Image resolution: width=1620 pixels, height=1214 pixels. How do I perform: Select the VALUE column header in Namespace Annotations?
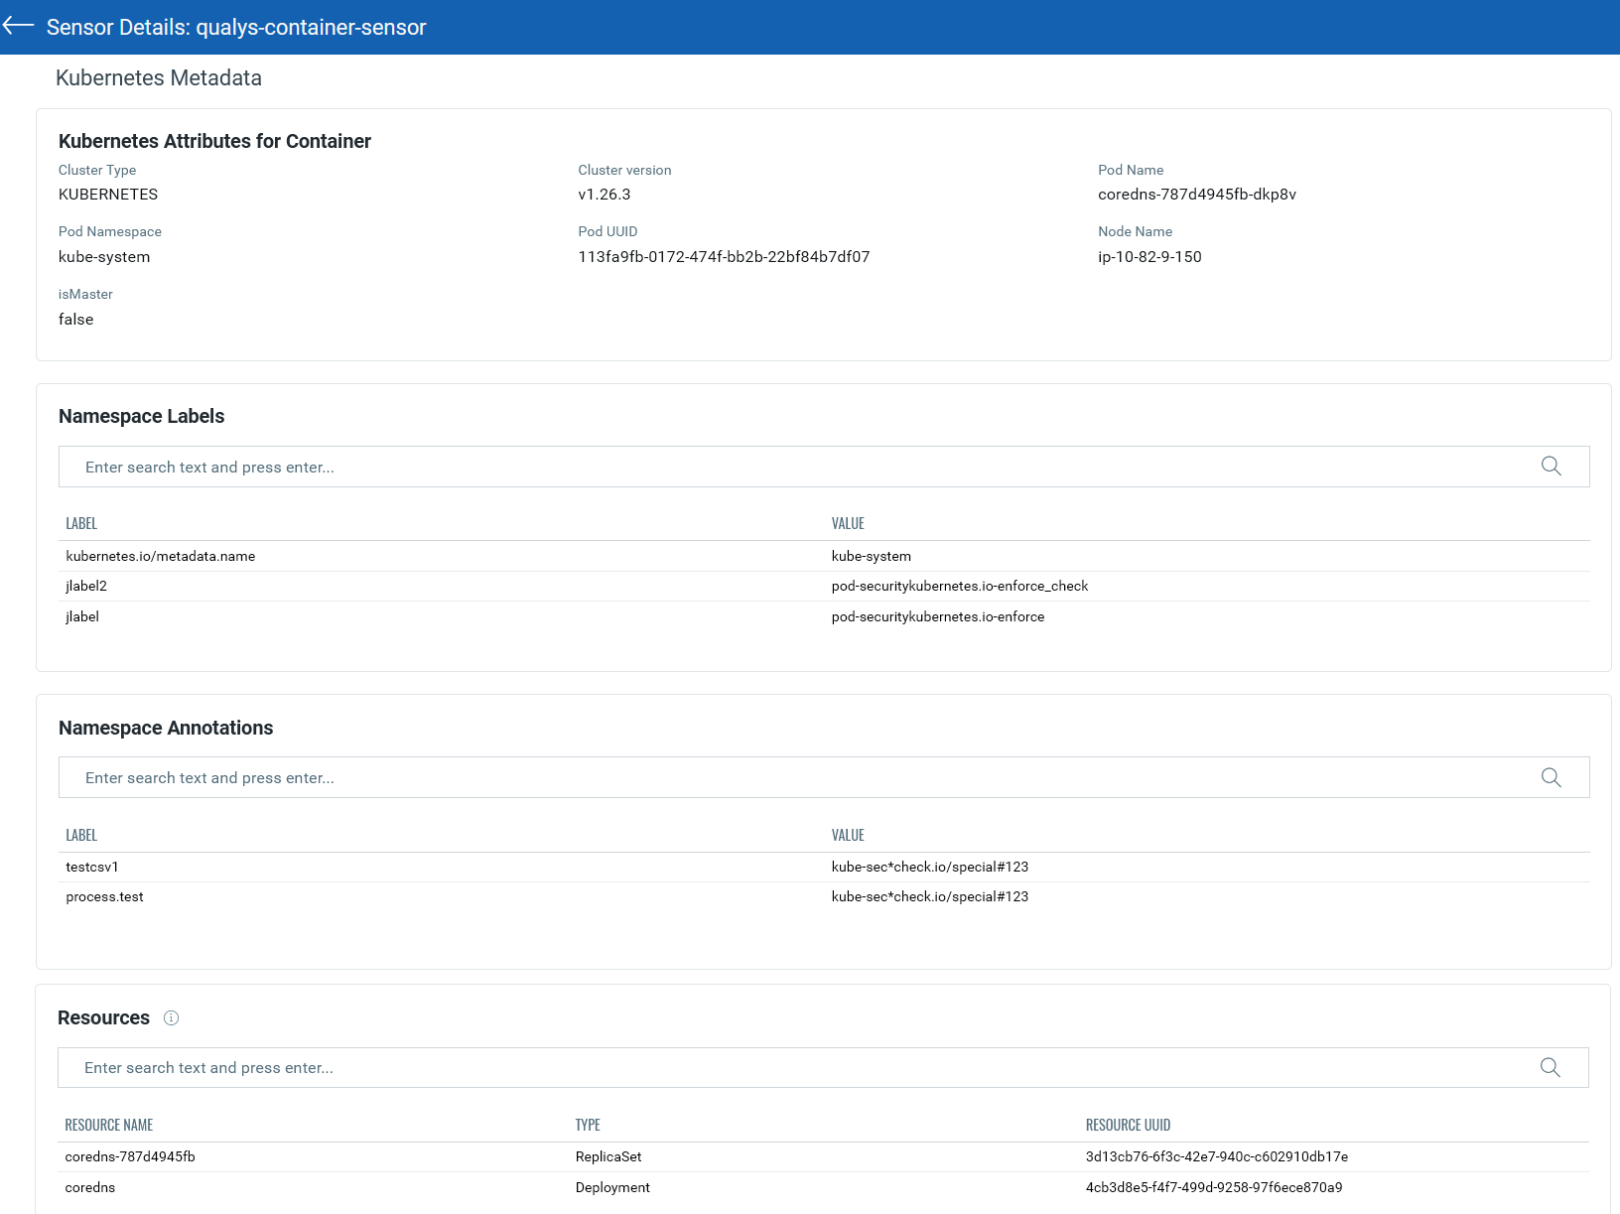[x=848, y=835]
